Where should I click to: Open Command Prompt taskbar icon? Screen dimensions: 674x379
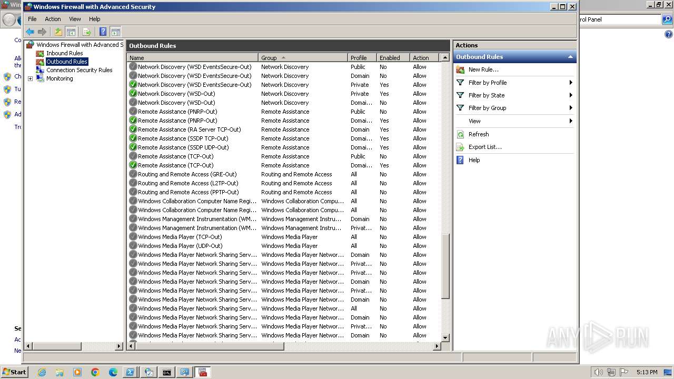pos(166,372)
